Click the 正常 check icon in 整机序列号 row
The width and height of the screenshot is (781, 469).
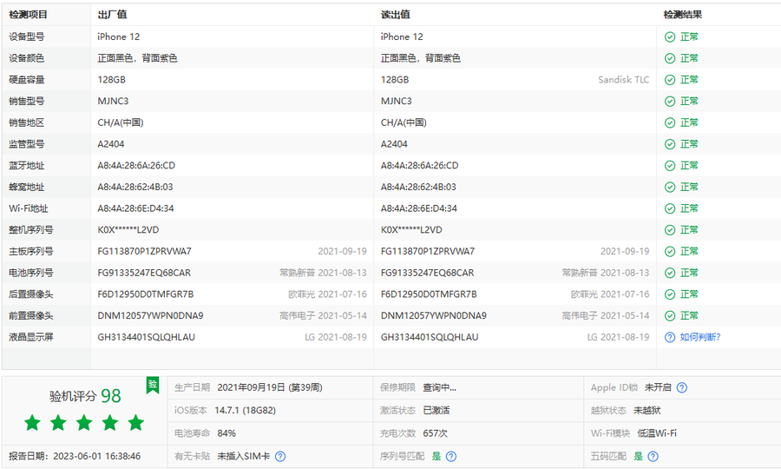click(670, 230)
